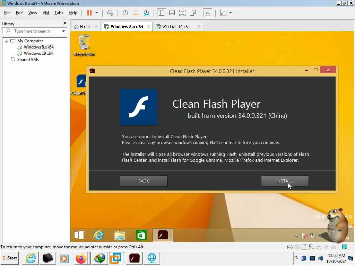Take a snapshot using the clock-plus icon
Image resolution: width=355 pixels, height=266 pixels.
[x=125, y=13]
